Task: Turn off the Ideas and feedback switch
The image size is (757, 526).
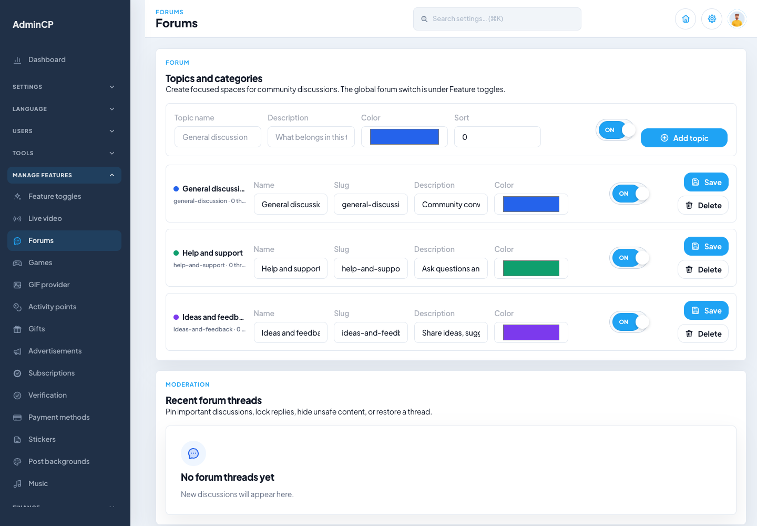Action: (x=630, y=322)
